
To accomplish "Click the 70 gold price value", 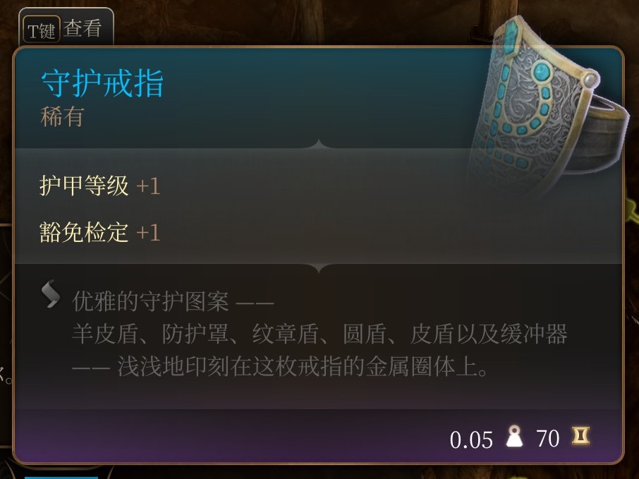I will pyautogui.click(x=548, y=439).
